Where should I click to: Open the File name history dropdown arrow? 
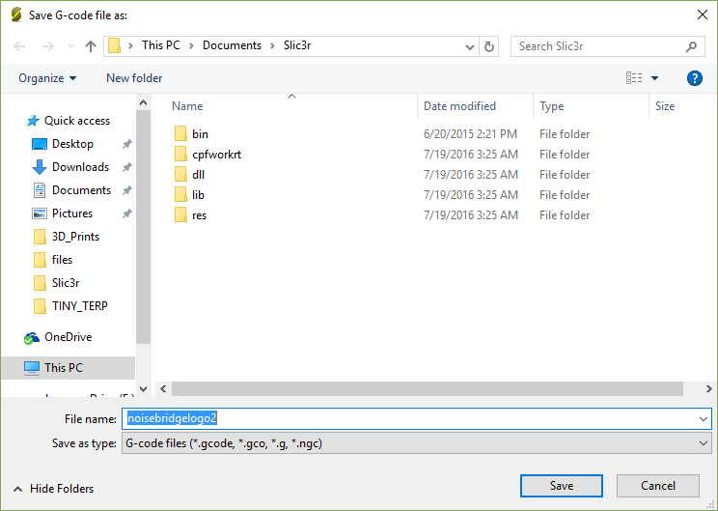click(x=703, y=419)
